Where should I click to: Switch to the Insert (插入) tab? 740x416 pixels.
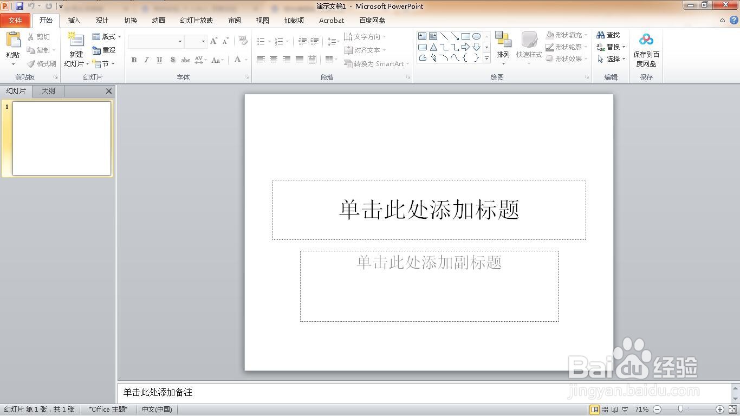point(74,21)
